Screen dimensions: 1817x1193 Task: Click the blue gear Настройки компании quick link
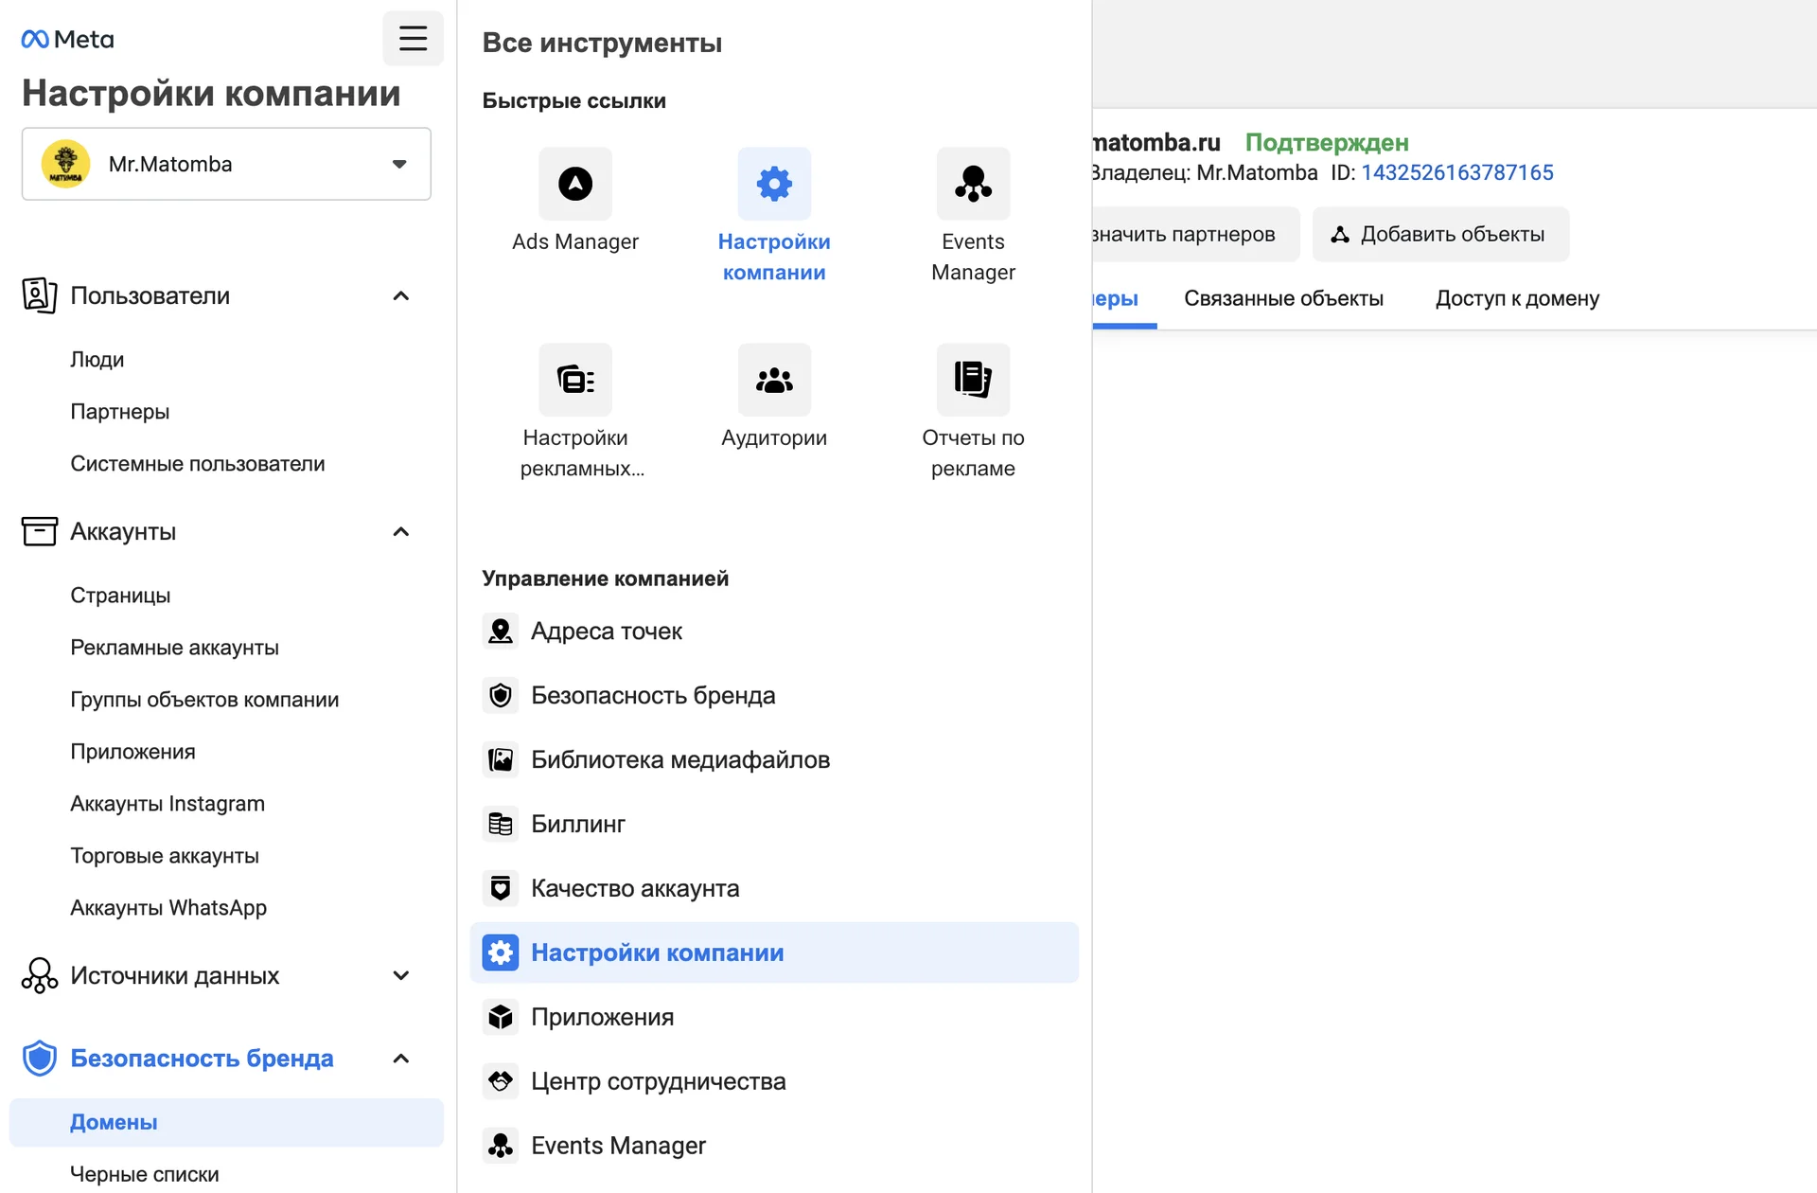point(774,184)
